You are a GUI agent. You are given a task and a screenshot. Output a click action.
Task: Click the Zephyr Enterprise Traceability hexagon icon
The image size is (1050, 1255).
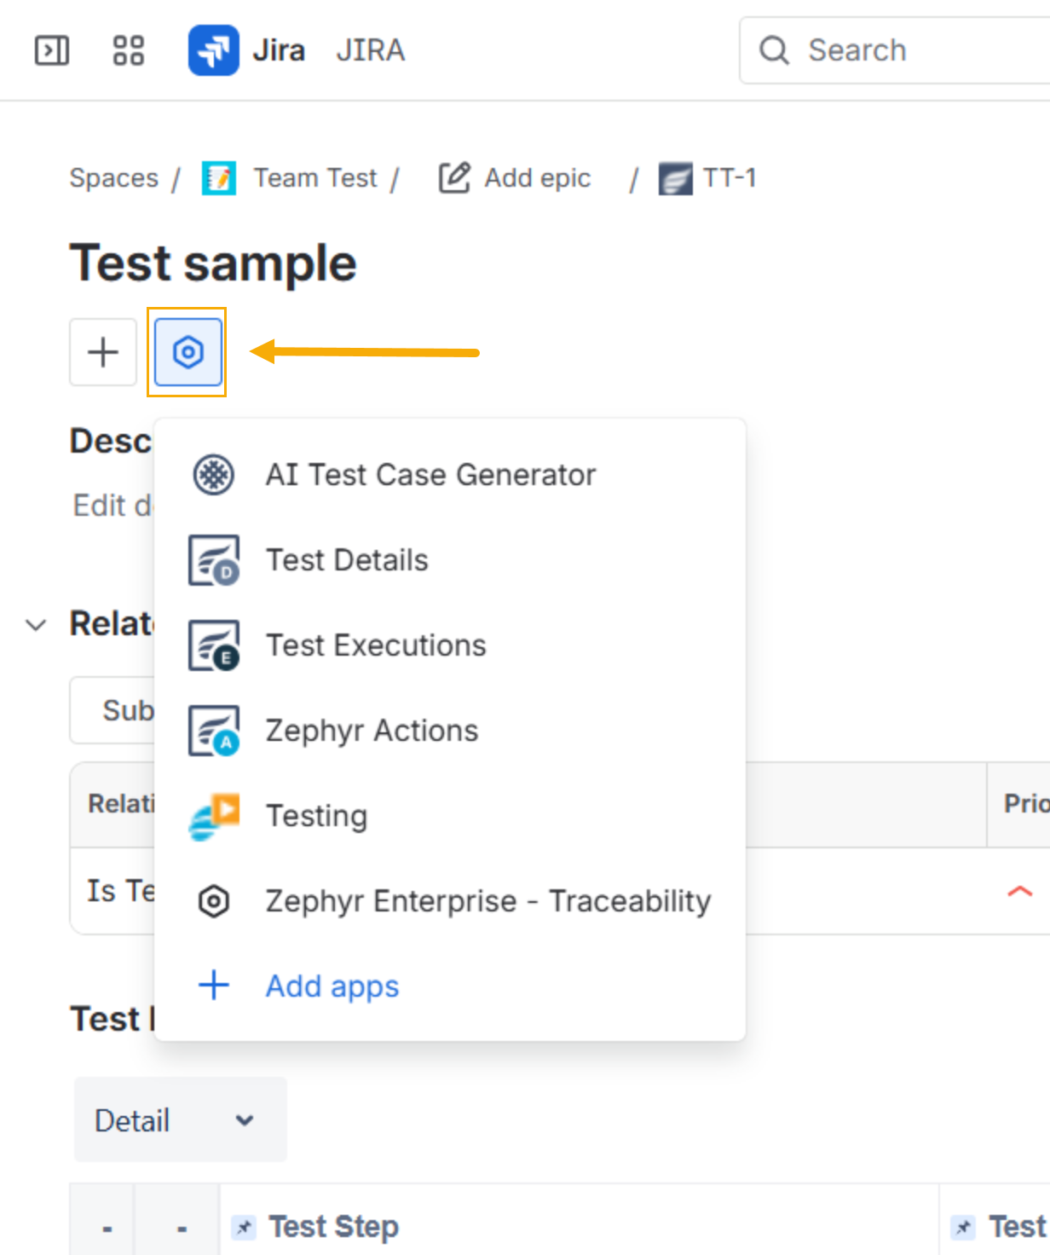pos(213,901)
